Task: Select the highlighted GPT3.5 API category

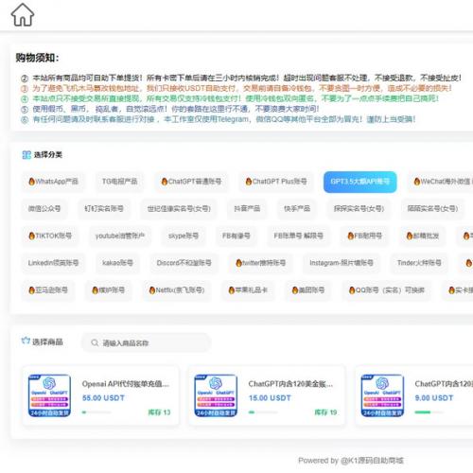Action: pyautogui.click(x=360, y=182)
